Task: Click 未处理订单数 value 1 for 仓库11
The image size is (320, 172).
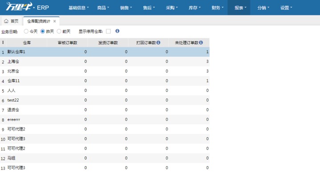Action: point(207,81)
